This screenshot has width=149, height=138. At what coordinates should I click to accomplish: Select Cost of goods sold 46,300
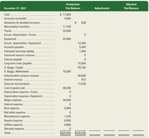pyautogui.click(x=67, y=88)
